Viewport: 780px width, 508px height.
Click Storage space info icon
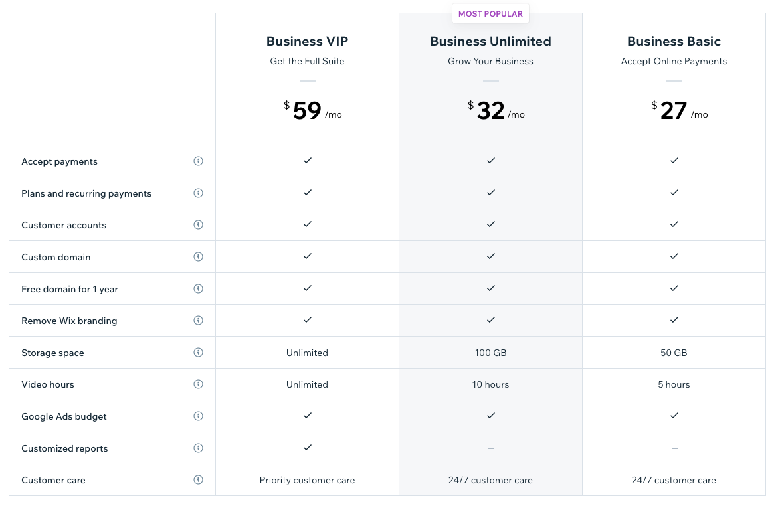tap(198, 353)
